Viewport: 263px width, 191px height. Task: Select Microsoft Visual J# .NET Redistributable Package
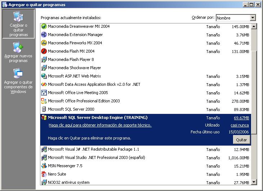point(146,149)
